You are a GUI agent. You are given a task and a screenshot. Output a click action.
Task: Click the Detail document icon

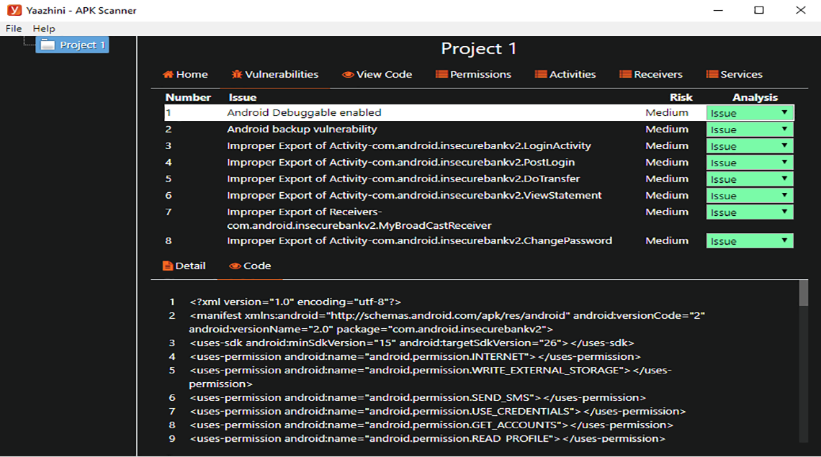pos(168,266)
